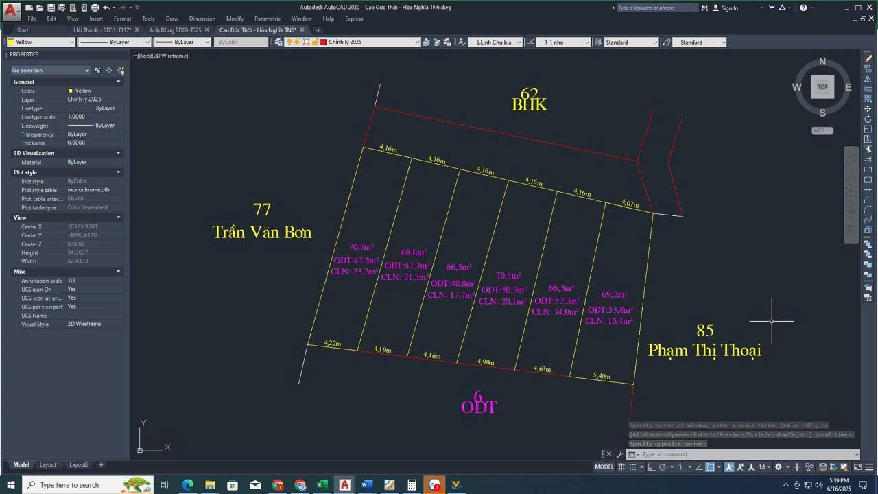Image resolution: width=878 pixels, height=494 pixels.
Task: Select the Move tool in Modify toolbar
Action: coord(868,109)
